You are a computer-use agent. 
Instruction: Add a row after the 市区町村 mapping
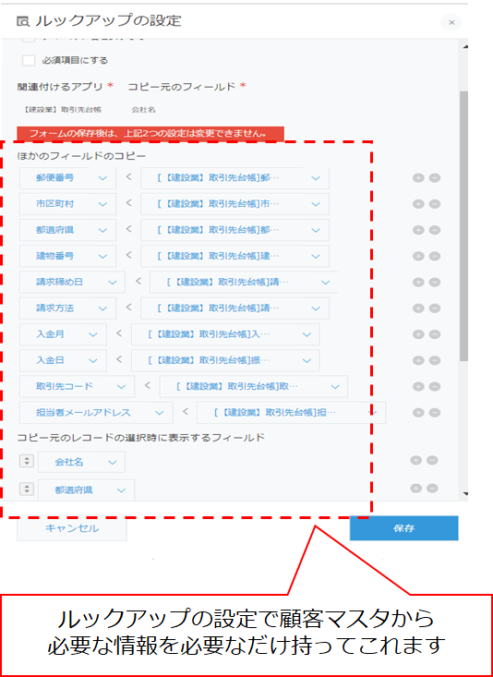(x=418, y=204)
